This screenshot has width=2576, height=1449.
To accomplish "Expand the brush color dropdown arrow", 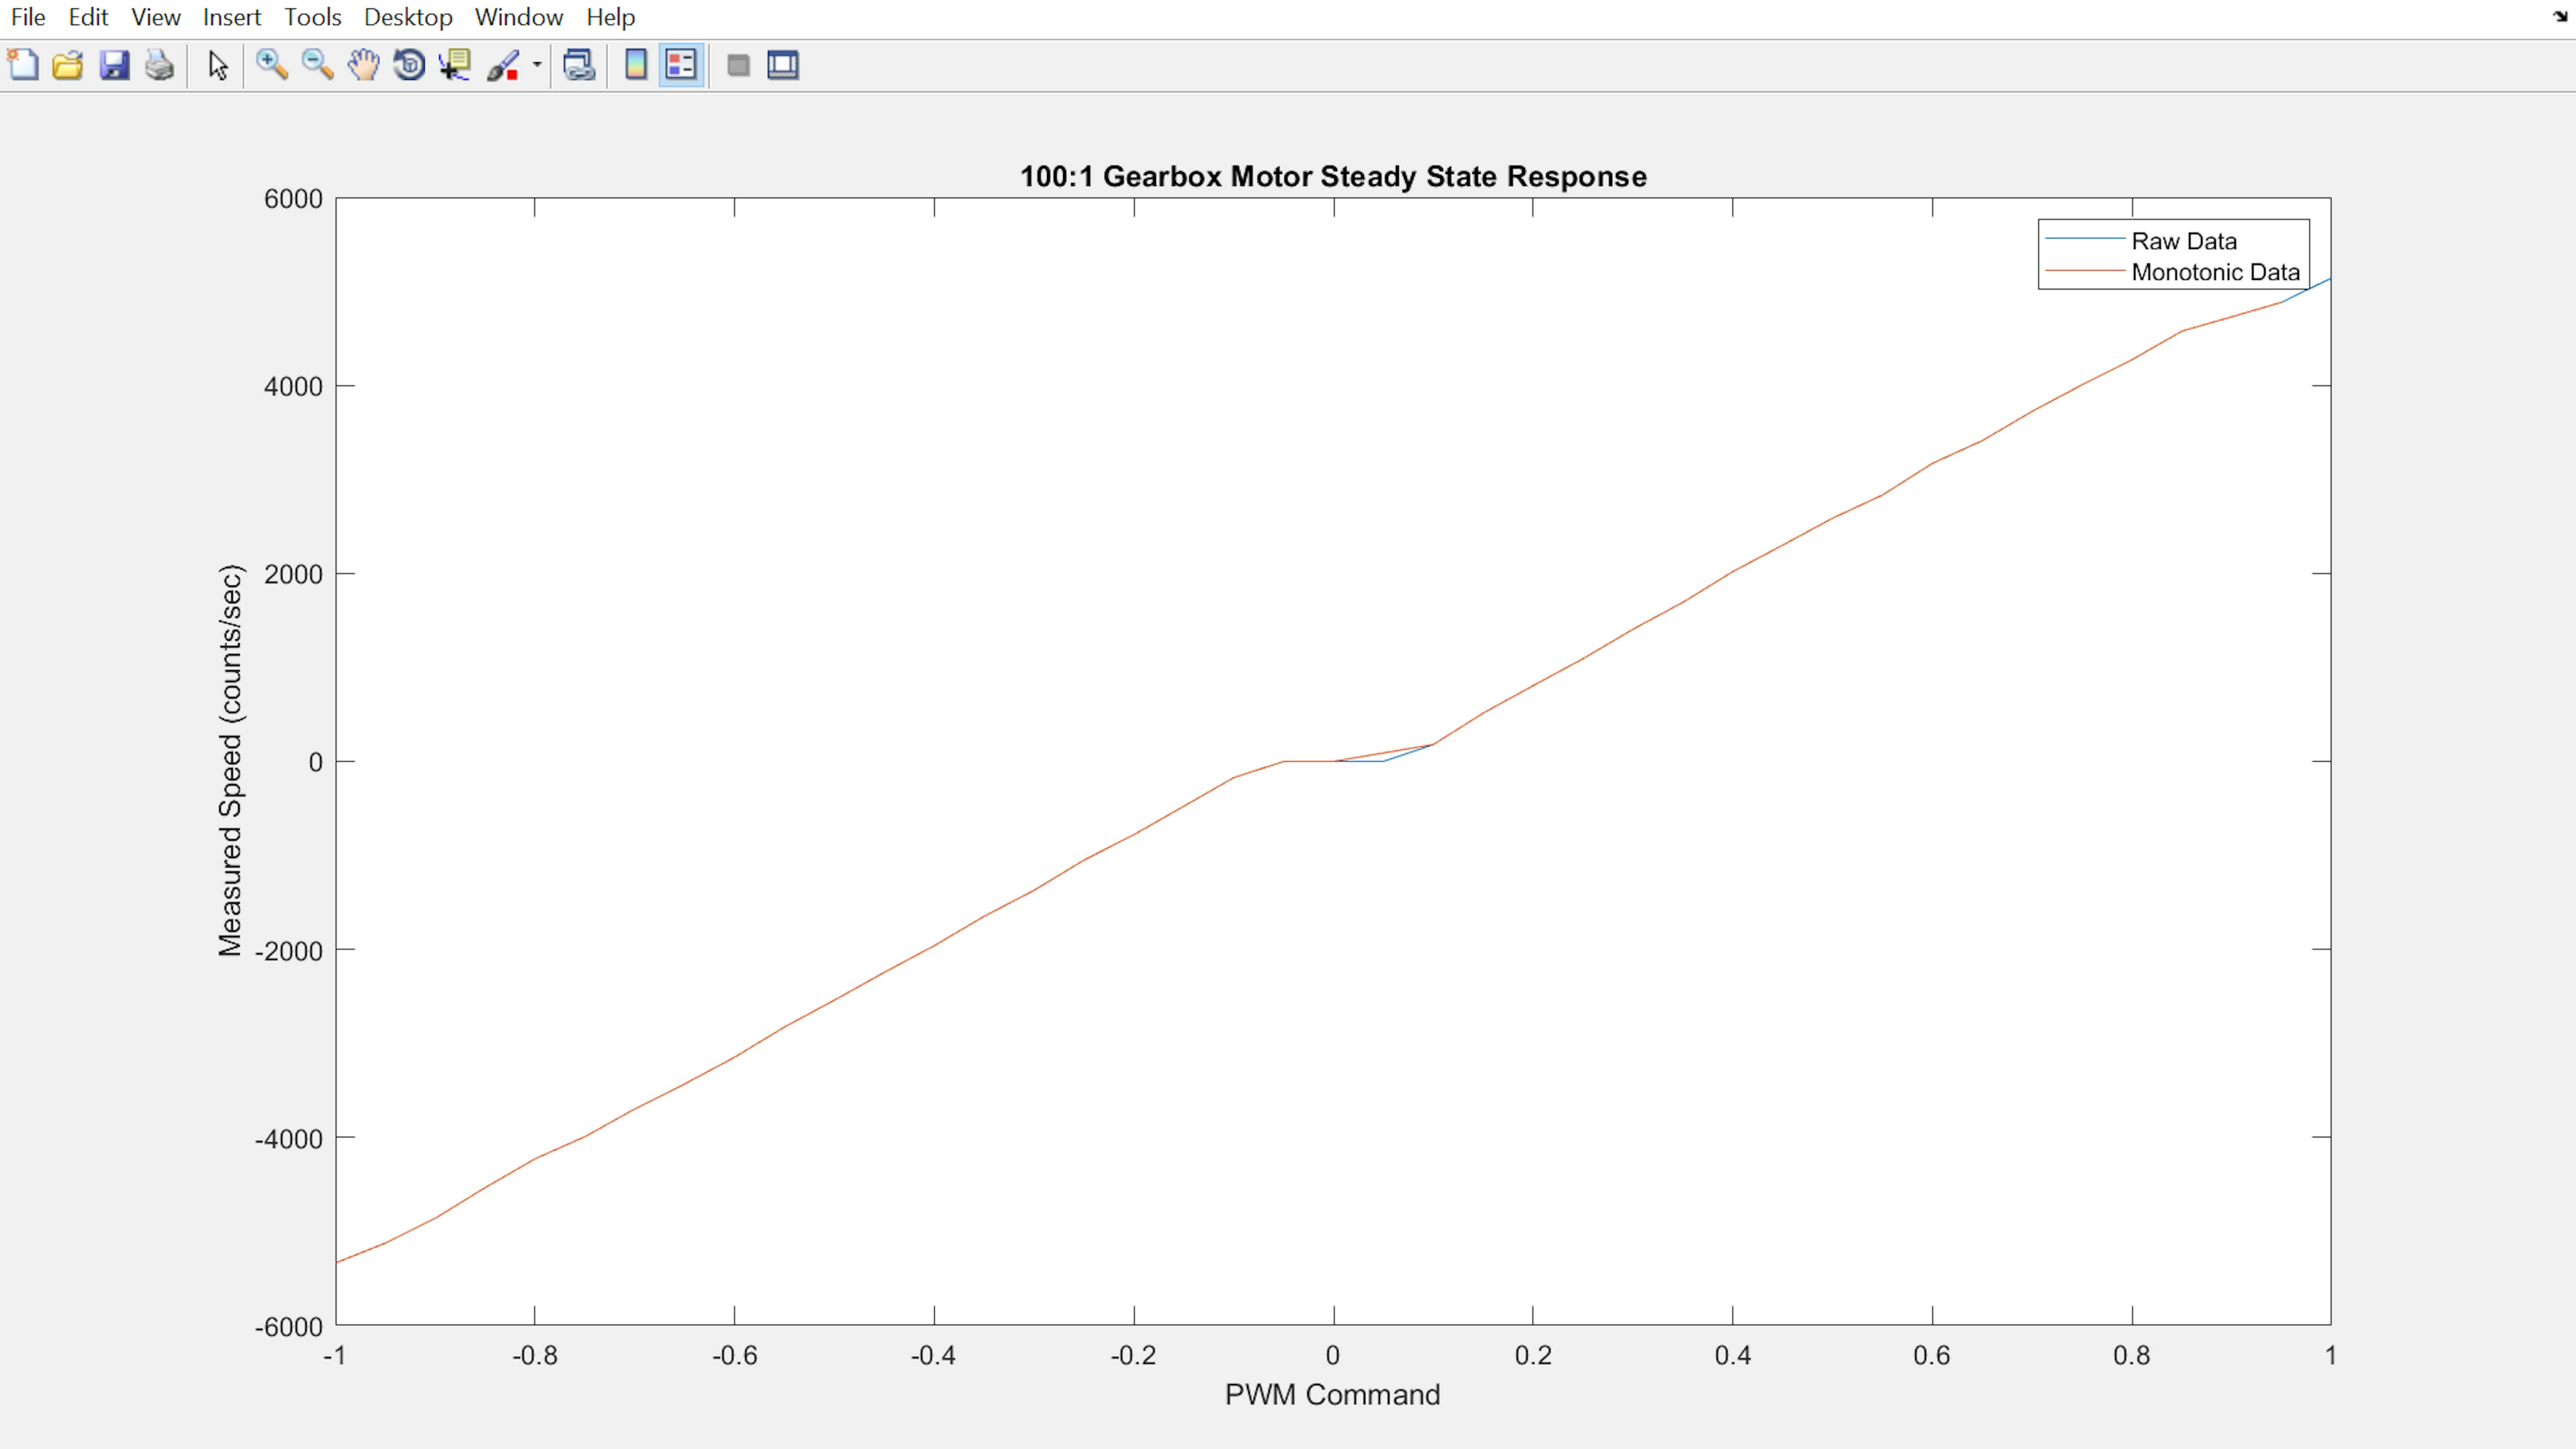I will (537, 65).
